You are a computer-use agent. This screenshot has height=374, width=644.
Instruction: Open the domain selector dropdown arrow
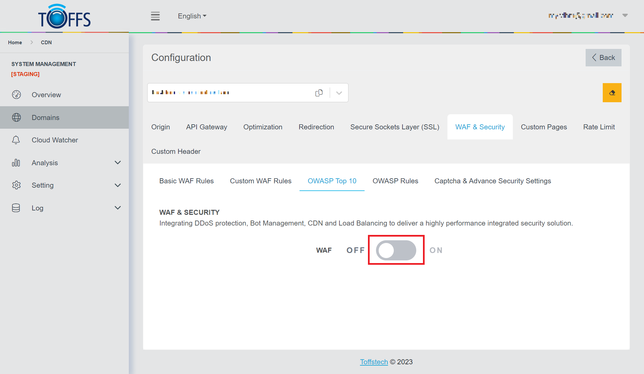tap(339, 93)
